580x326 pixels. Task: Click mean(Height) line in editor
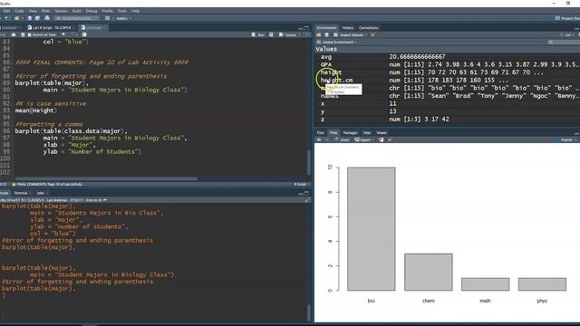pyautogui.click(x=36, y=110)
